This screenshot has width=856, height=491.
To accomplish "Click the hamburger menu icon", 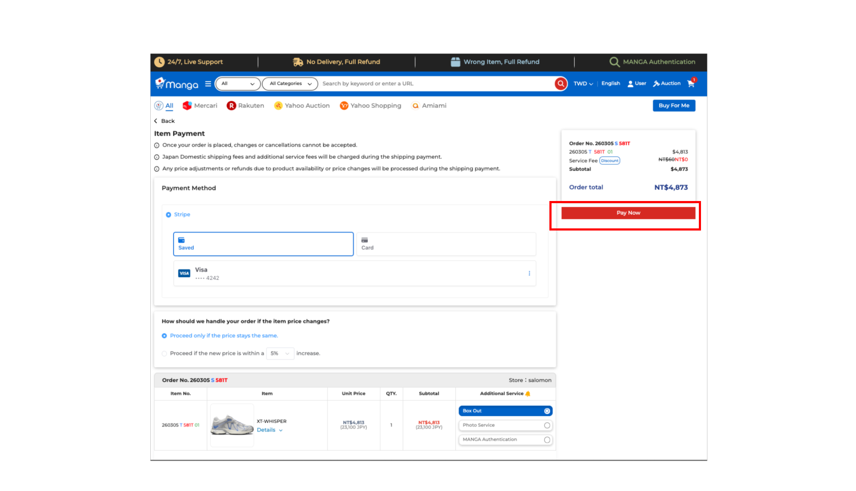I will point(208,84).
